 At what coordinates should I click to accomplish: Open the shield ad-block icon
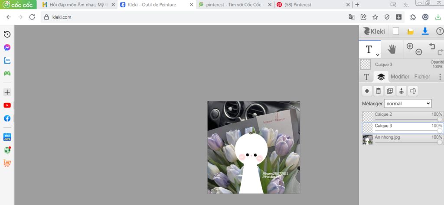(387, 17)
